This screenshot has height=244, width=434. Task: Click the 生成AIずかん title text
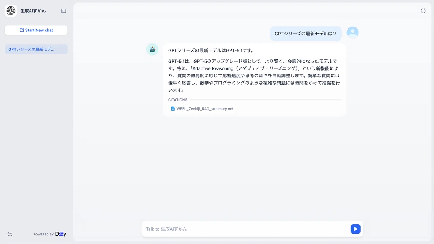[x=33, y=11]
